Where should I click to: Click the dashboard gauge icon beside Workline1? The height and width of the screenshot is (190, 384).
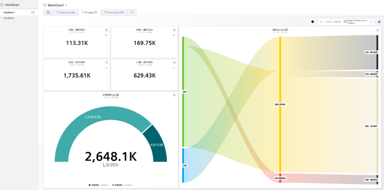click(33, 12)
